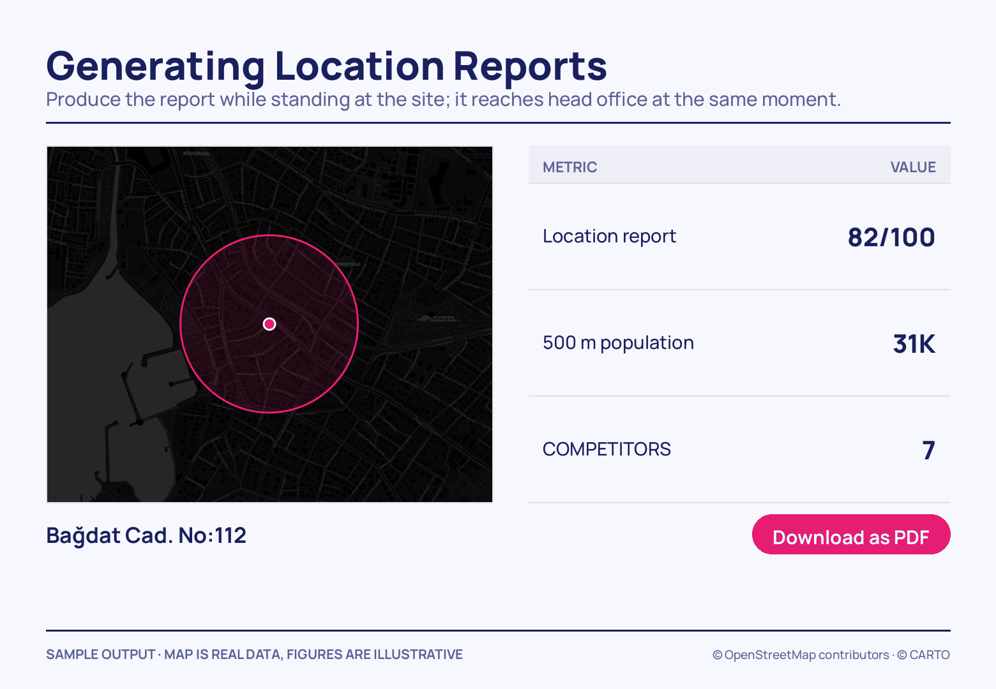Click the Location report label

(609, 237)
